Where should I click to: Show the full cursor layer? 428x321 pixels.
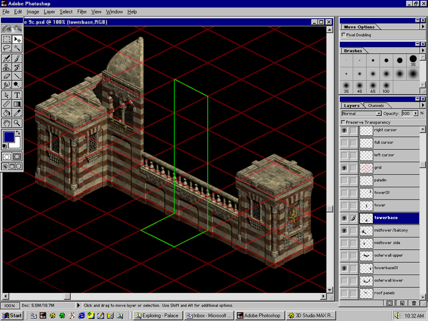click(344, 143)
